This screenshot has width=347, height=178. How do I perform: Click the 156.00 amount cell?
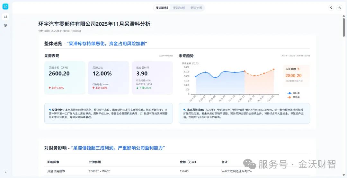click(184, 171)
